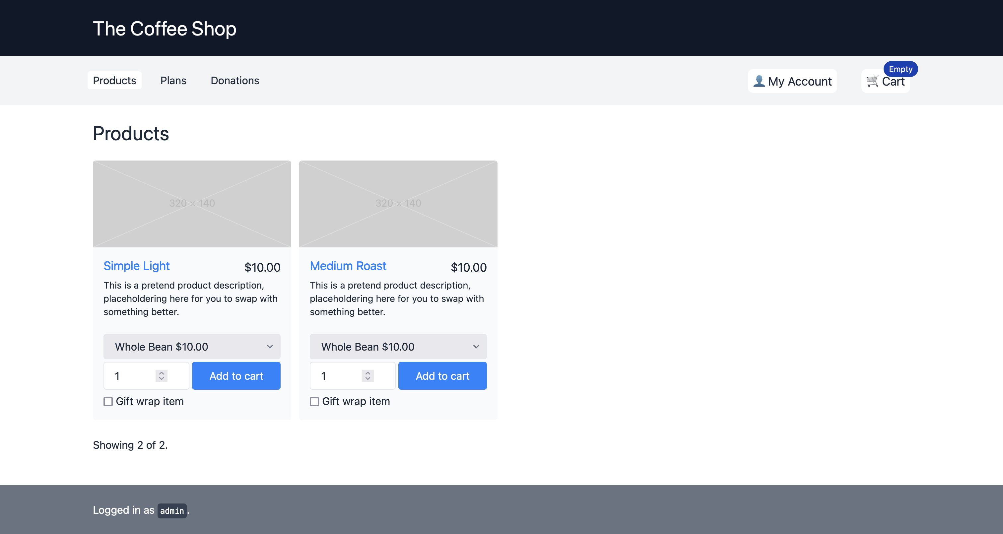Select a different grind in Simple Light dropdown
Image resolution: width=1003 pixels, height=534 pixels.
coord(192,346)
